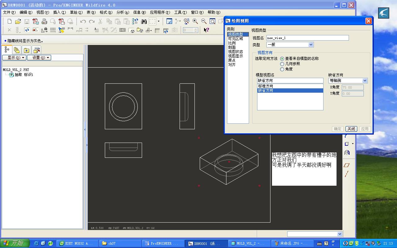Screen dimensions: 397x248
Task: Select 标准方向 in the model view list
Action: 290,86
